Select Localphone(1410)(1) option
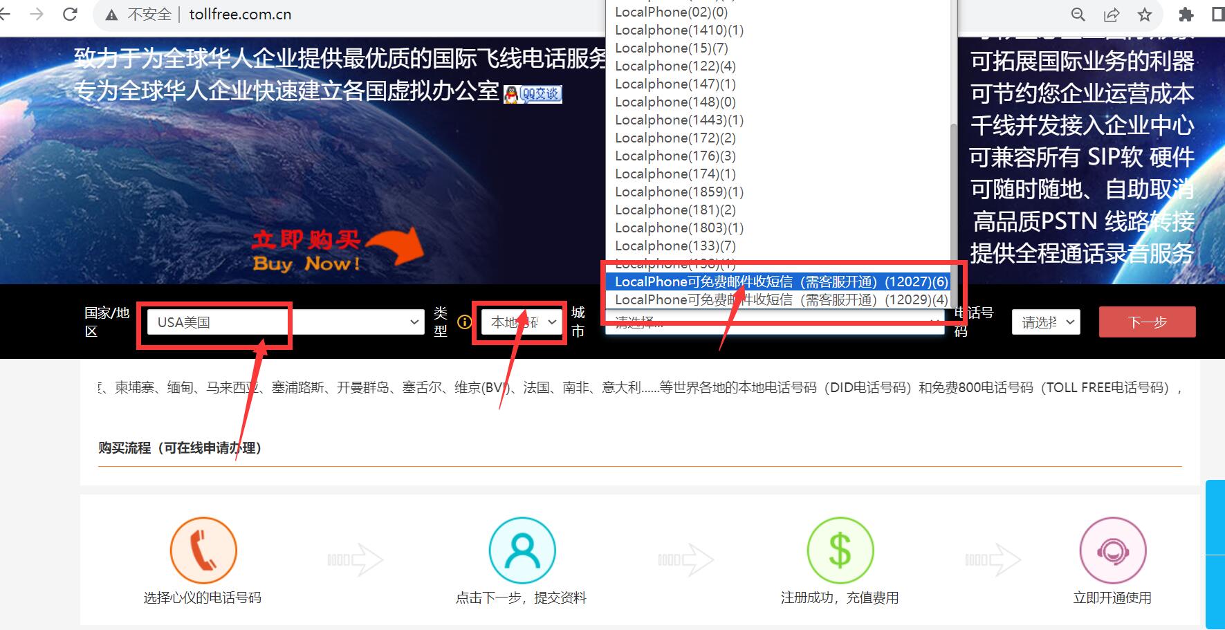This screenshot has height=630, width=1225. coord(777,30)
